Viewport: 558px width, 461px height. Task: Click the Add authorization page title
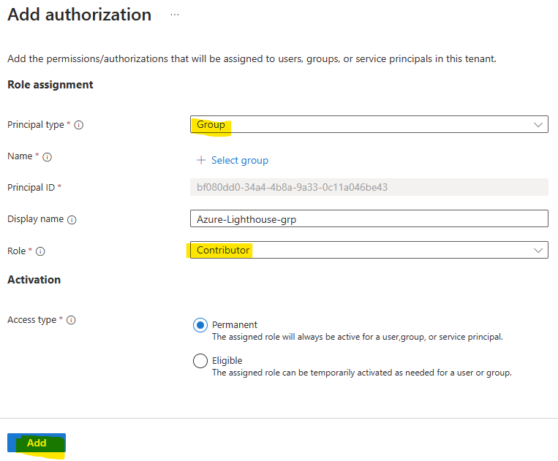pyautogui.click(x=80, y=15)
